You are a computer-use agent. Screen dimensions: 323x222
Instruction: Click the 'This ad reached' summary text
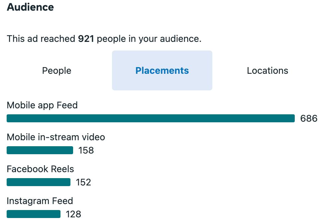click(41, 39)
